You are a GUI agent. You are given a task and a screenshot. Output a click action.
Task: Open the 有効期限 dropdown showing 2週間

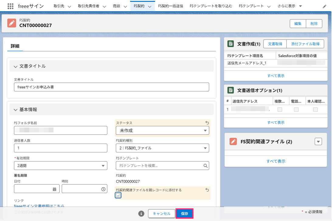(61, 165)
